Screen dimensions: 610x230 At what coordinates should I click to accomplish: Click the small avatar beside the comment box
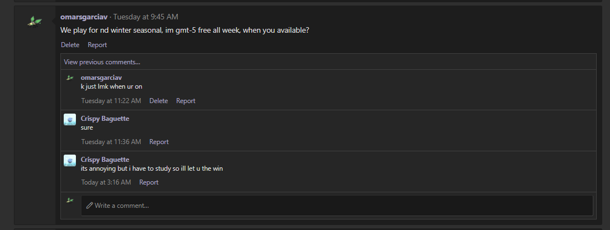coord(70,200)
